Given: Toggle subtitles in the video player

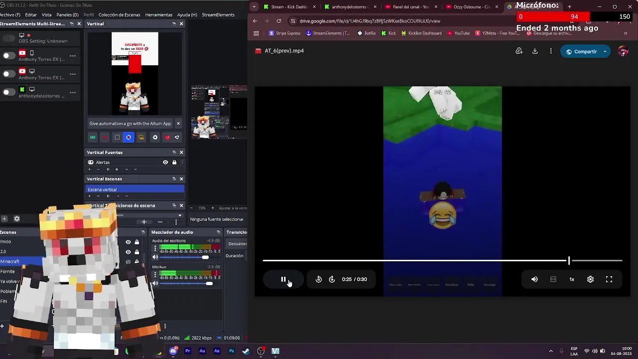Looking at the screenshot, I should point(553,279).
